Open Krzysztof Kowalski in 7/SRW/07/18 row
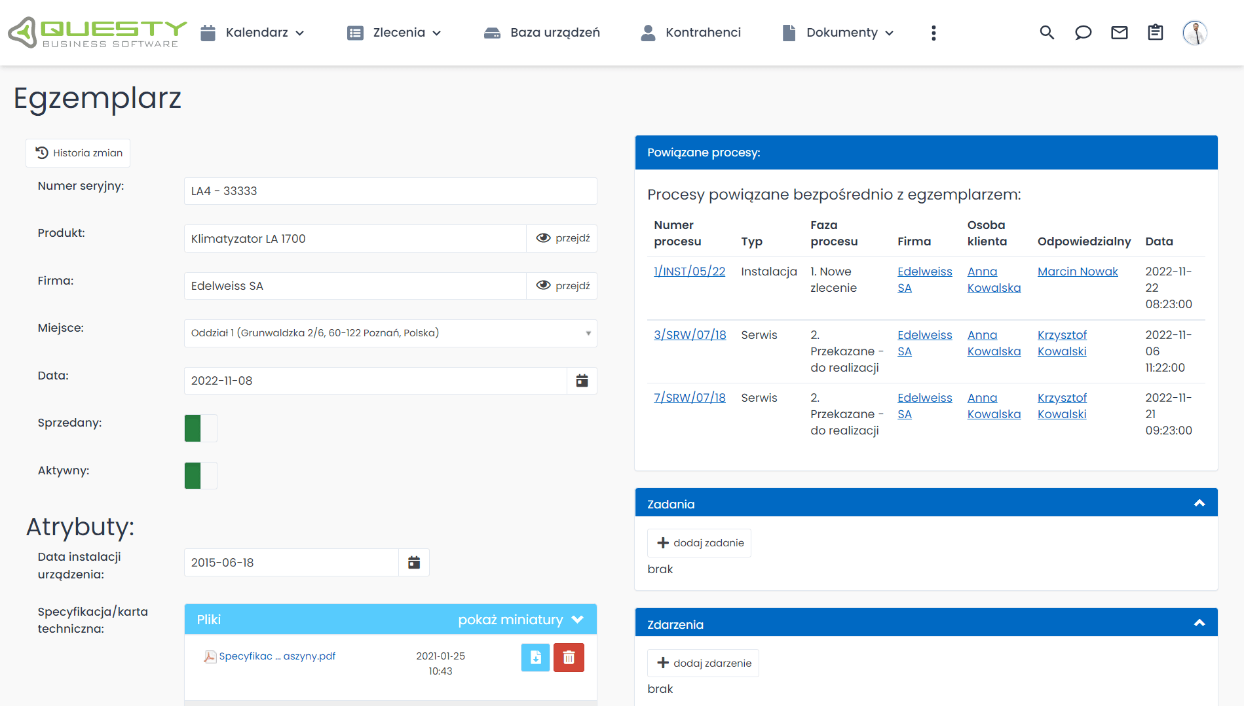This screenshot has width=1244, height=706. (x=1062, y=406)
